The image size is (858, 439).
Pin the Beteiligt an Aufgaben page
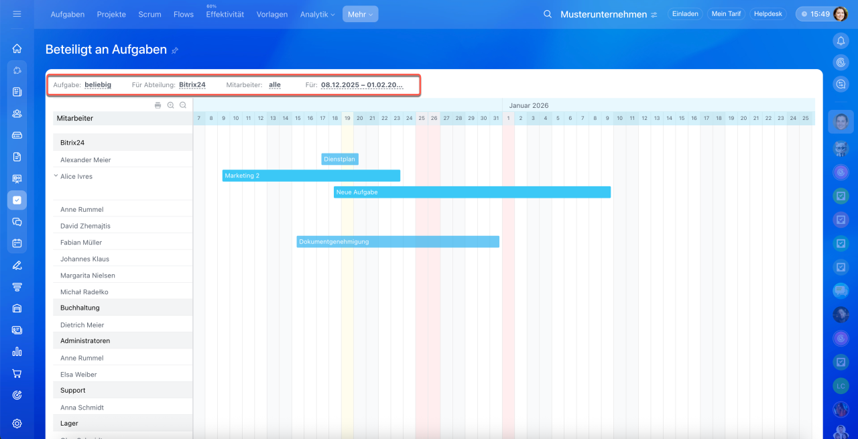pos(175,50)
